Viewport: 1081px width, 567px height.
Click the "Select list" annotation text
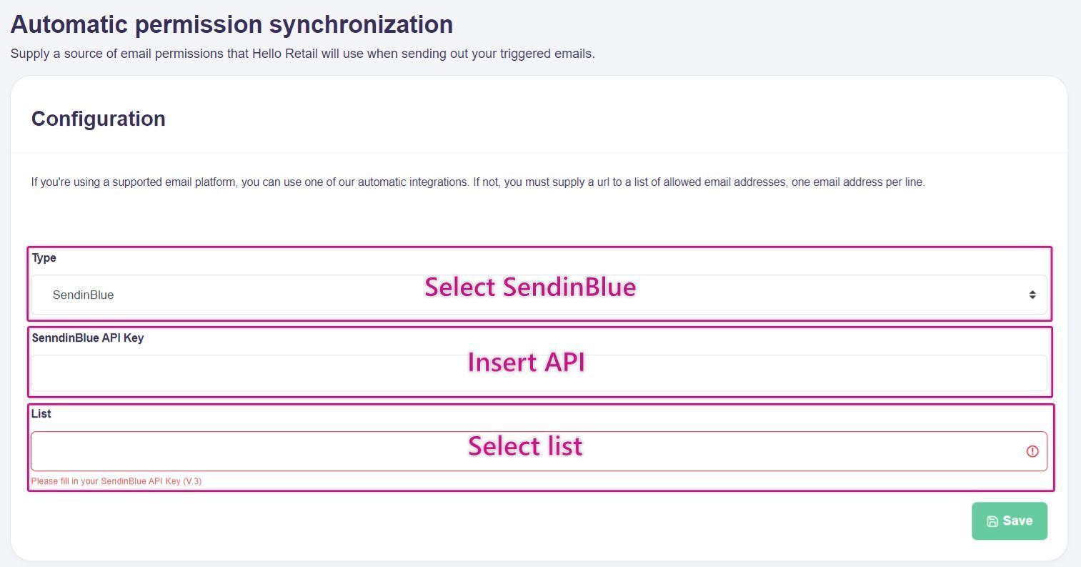point(525,446)
